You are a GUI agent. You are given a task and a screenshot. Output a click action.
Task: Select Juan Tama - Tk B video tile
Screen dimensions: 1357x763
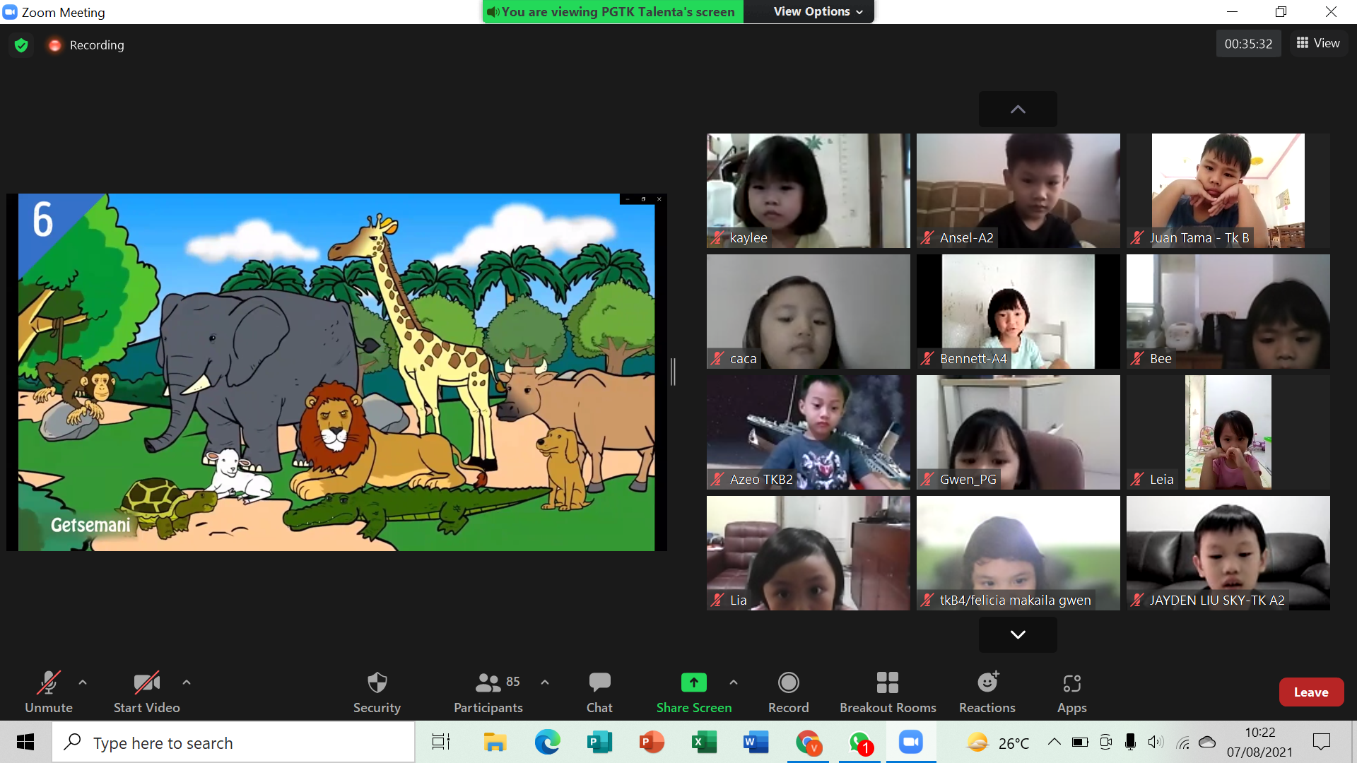(1228, 191)
